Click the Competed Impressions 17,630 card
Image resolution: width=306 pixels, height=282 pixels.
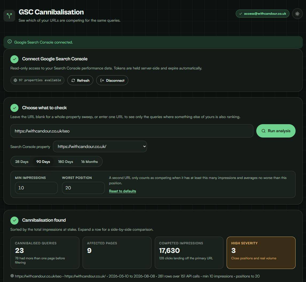(x=189, y=253)
